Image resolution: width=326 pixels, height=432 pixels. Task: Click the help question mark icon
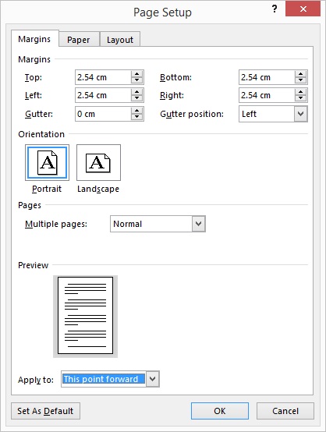coord(275,9)
